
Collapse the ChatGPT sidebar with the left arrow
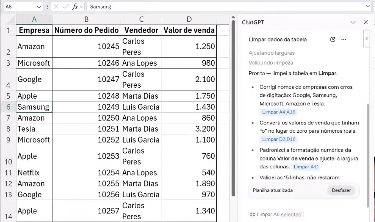pos(367,38)
